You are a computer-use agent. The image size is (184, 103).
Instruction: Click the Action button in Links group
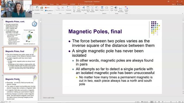[x=63, y=9]
